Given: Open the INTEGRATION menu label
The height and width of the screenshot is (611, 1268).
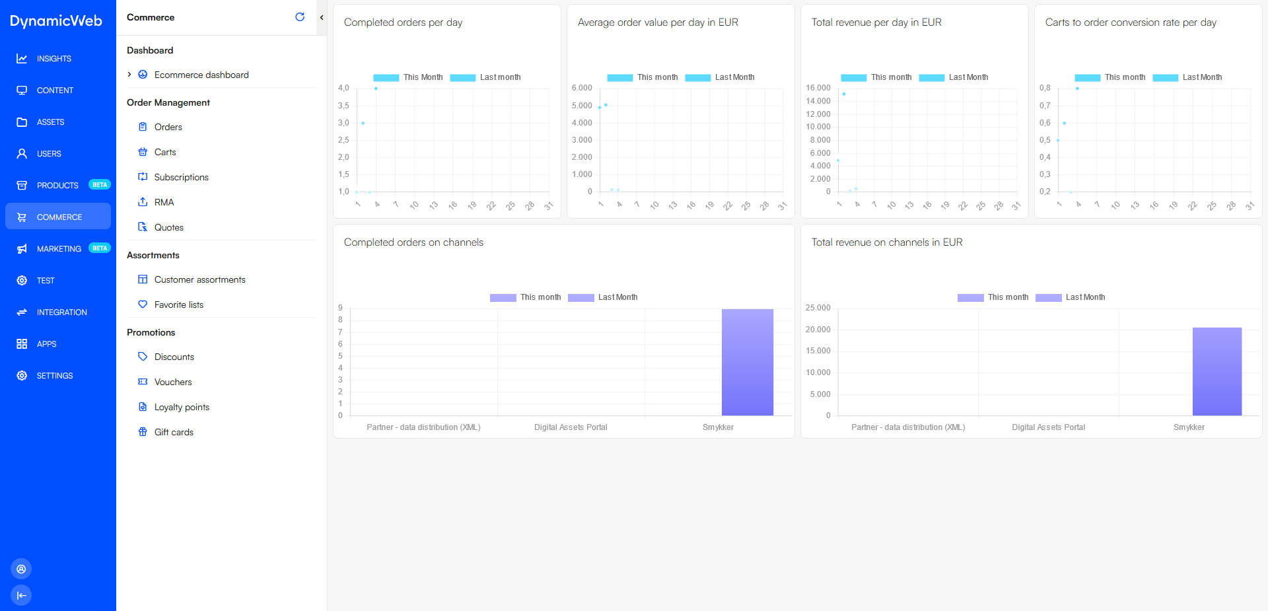Looking at the screenshot, I should point(62,312).
